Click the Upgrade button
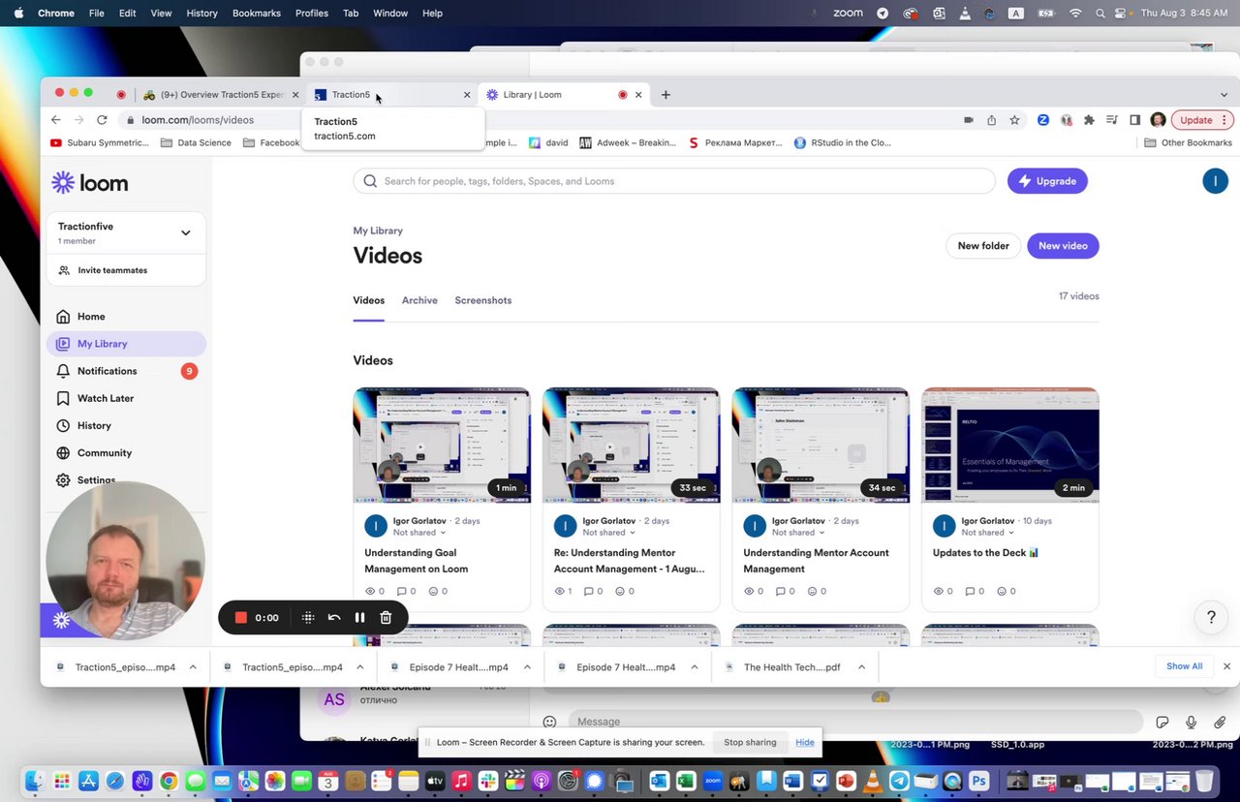1240x802 pixels. [1047, 181]
